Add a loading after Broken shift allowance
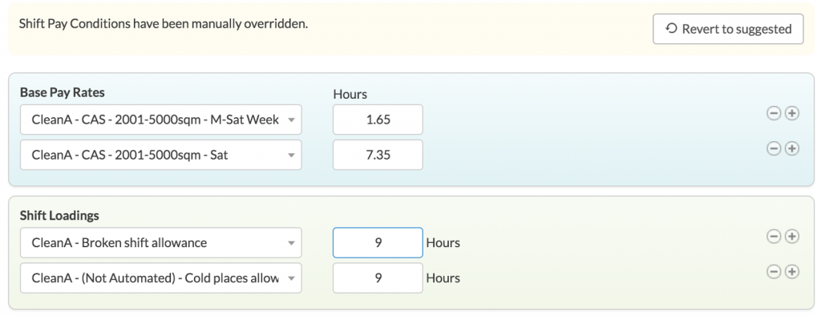 pos(792,237)
